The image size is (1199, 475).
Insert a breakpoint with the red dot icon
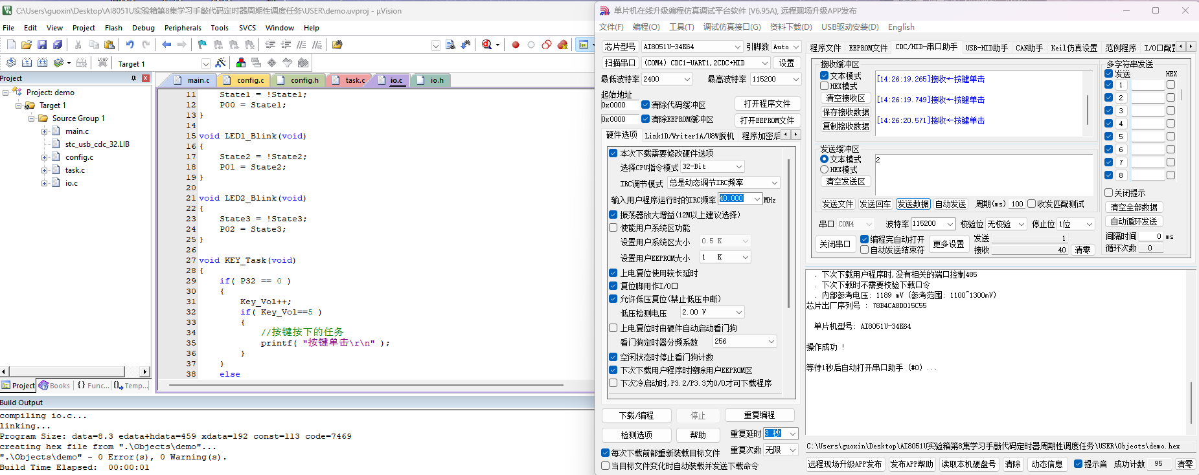coord(516,45)
